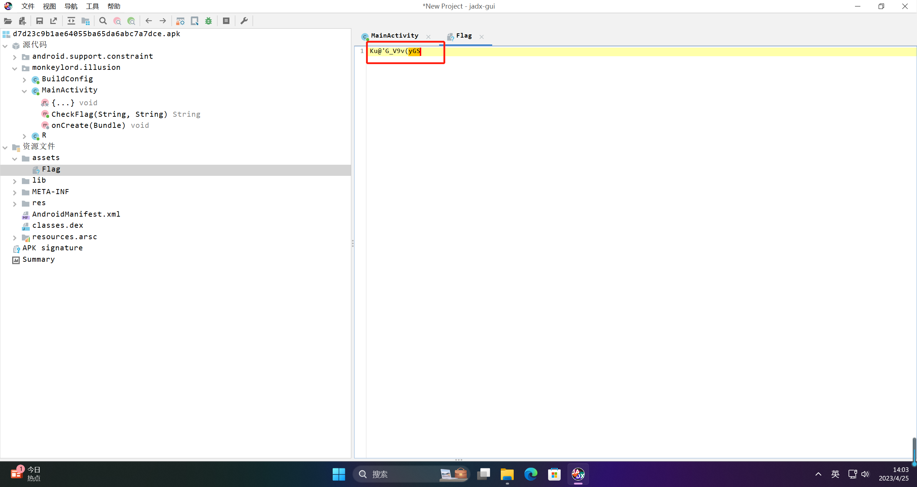Navigate back with the left arrow
This screenshot has width=917, height=487.
[x=148, y=21]
